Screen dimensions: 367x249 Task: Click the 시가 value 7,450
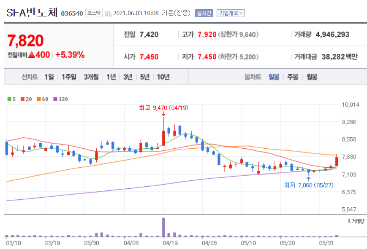coord(149,57)
